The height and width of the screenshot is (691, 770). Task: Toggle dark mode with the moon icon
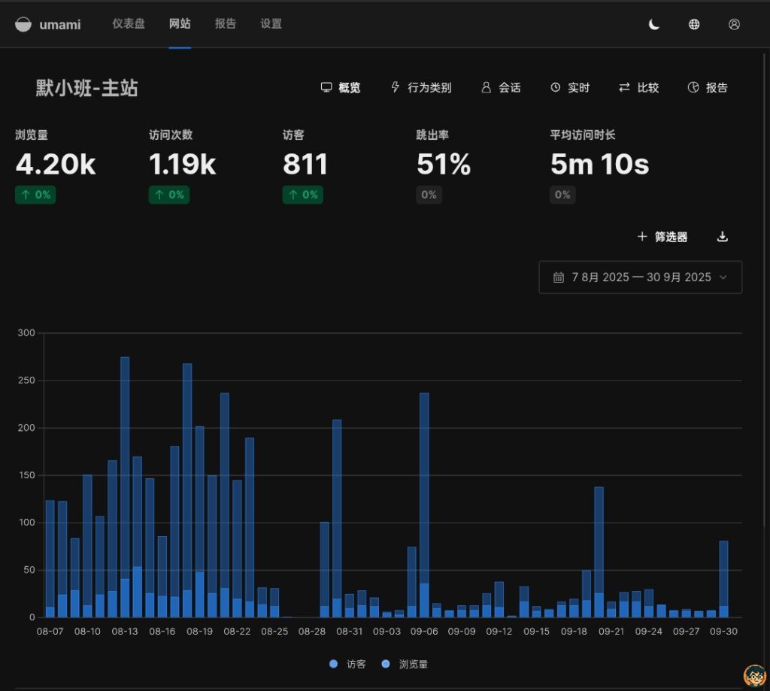pos(654,24)
